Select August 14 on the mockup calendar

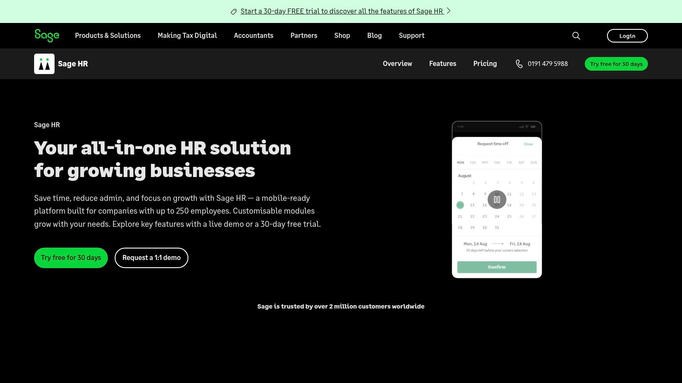[460, 205]
